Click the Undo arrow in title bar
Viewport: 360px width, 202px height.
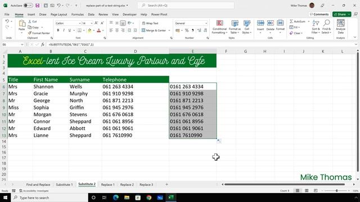pyautogui.click(x=58, y=5)
